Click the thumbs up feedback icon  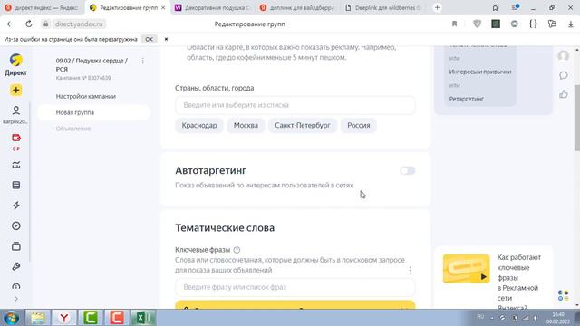tap(564, 94)
